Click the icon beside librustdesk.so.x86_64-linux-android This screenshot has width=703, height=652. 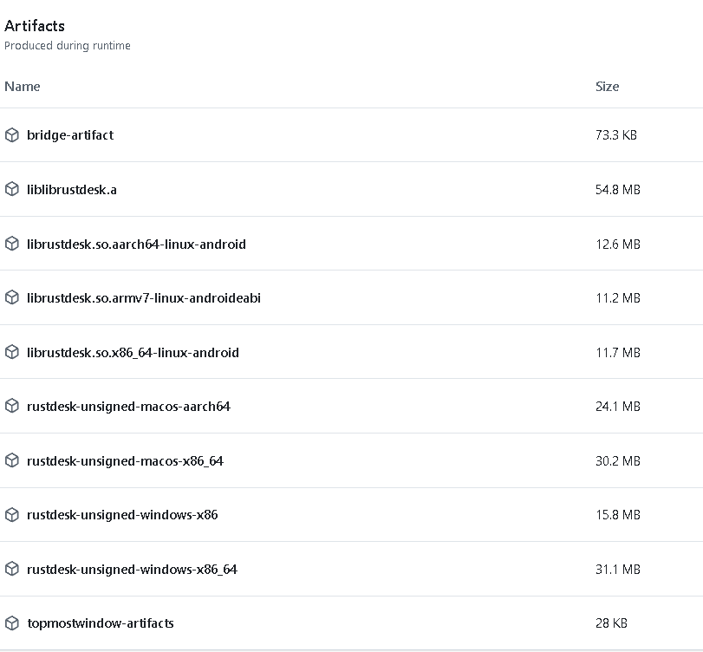tap(12, 352)
